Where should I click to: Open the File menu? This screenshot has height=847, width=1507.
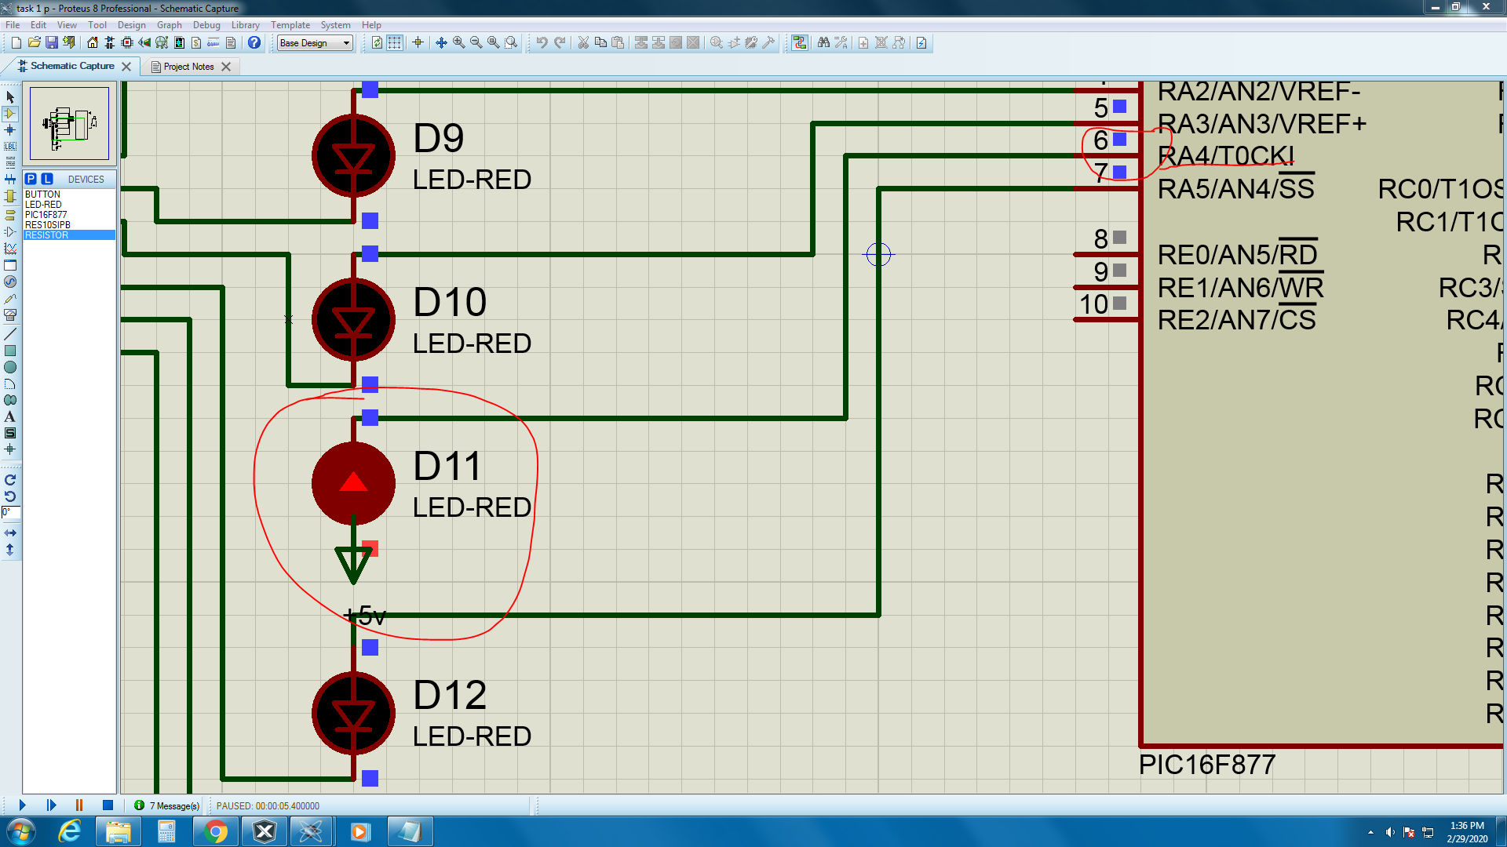(13, 25)
